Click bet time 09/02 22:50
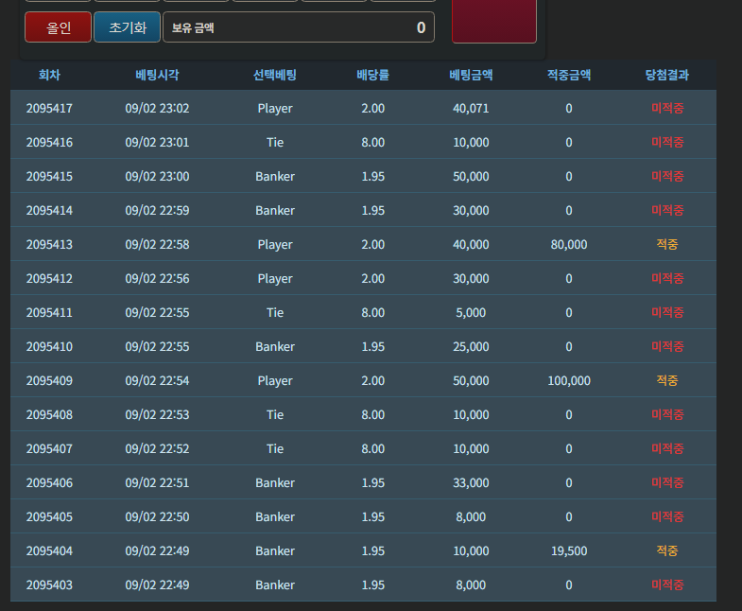742x611 pixels. point(157,517)
